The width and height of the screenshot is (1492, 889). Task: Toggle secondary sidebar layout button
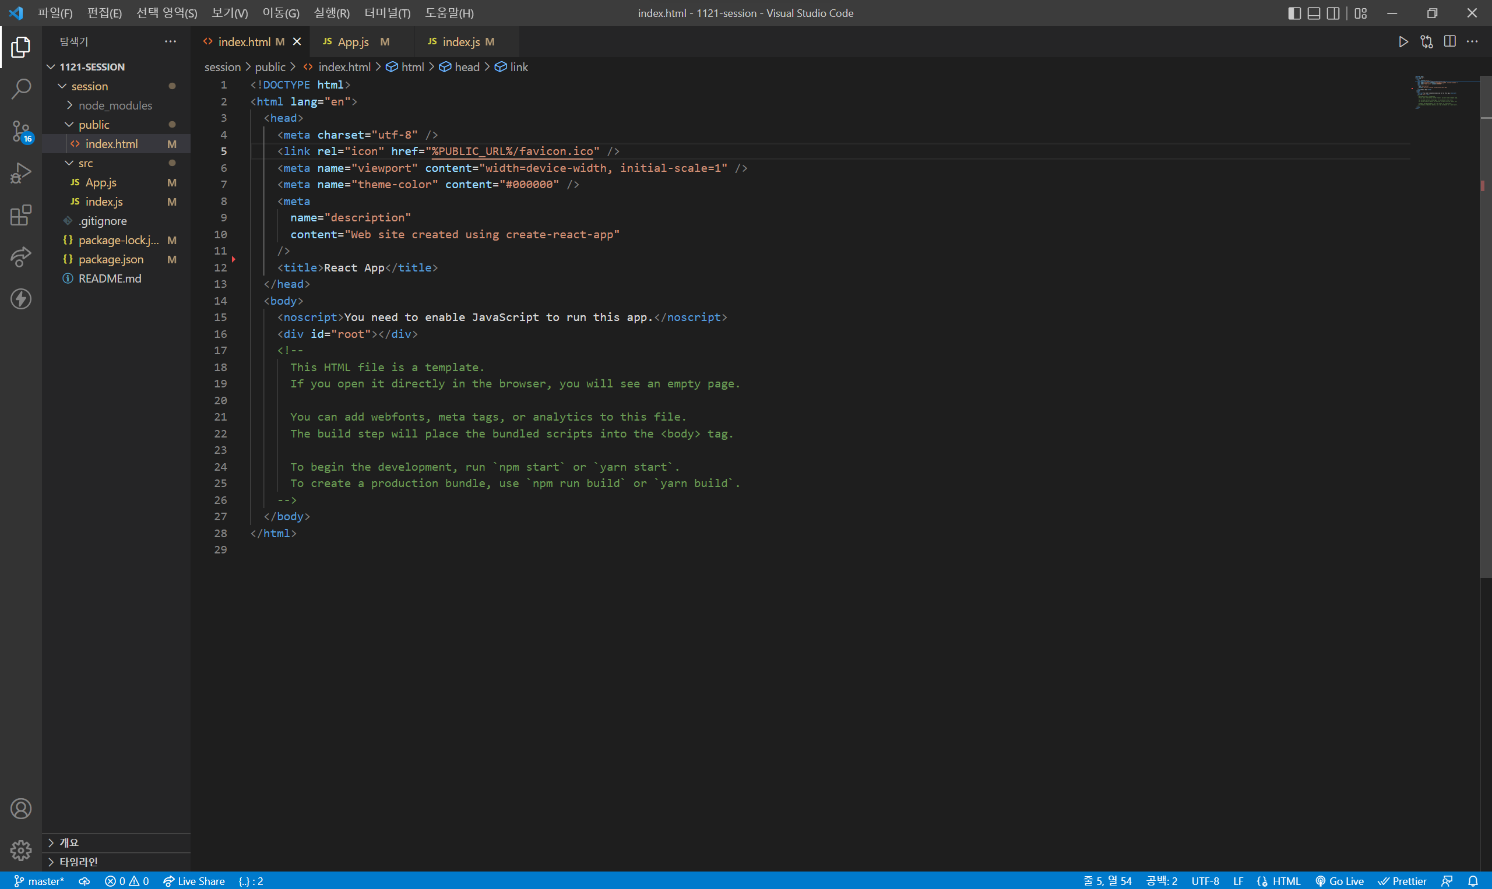point(1333,13)
